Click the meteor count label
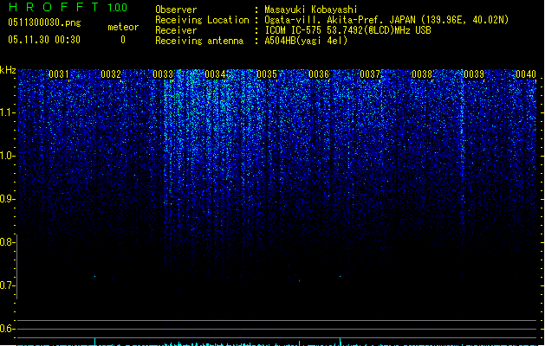 pyautogui.click(x=123, y=27)
